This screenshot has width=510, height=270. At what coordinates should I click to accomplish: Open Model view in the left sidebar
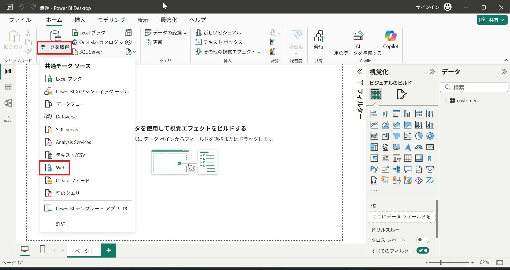(x=8, y=103)
